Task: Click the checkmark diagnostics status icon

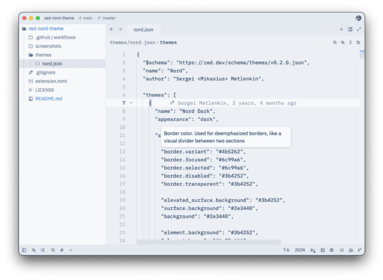Action: coord(71,250)
